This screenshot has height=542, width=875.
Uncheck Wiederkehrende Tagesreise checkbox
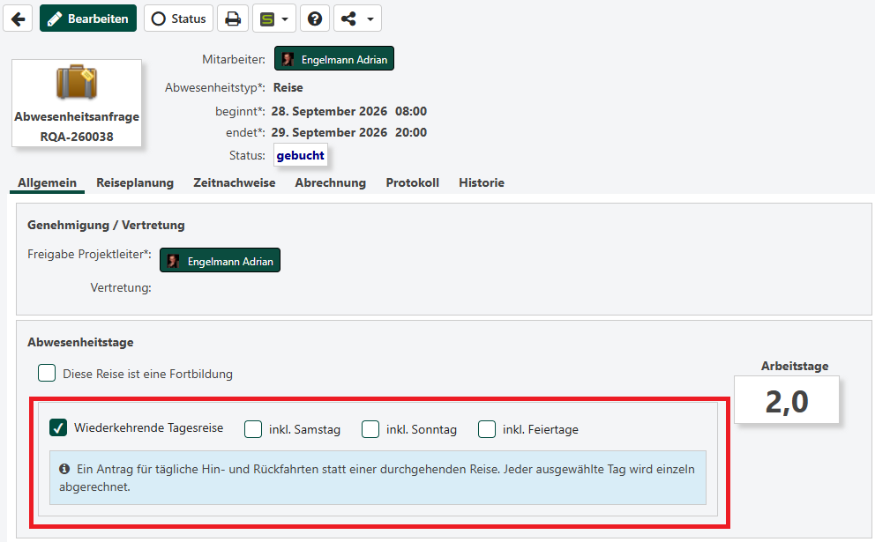coord(58,427)
